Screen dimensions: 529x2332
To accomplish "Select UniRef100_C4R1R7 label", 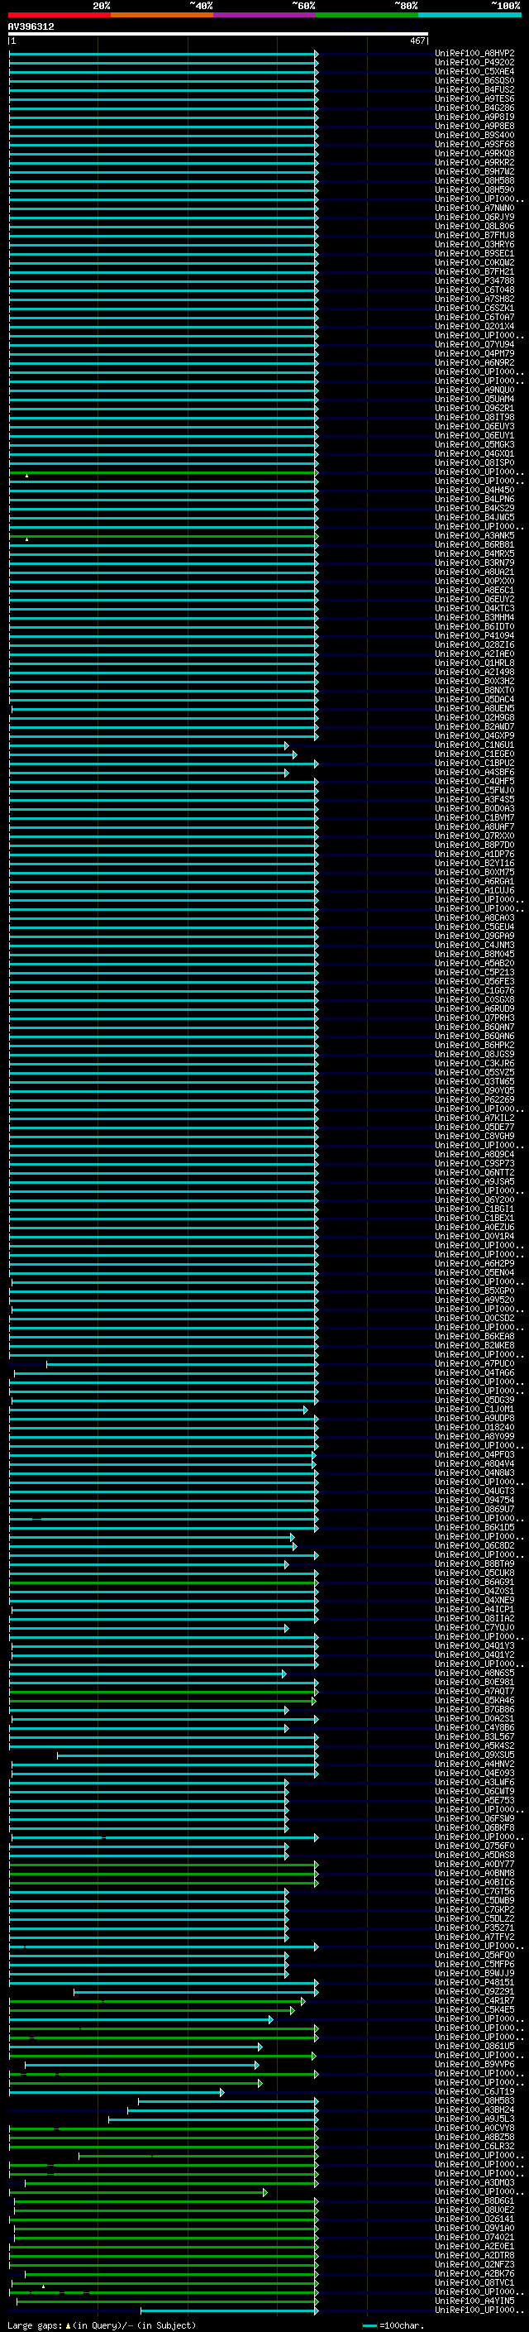I will pos(474,1999).
